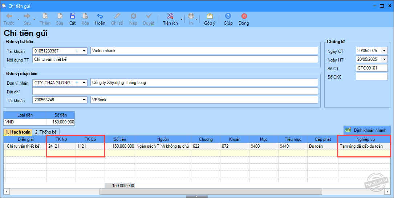Click the Hoãn undo icon
394x198 pixels.
point(100,16)
